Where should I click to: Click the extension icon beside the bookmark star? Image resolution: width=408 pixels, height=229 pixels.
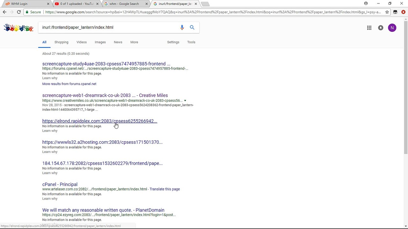tap(395, 12)
